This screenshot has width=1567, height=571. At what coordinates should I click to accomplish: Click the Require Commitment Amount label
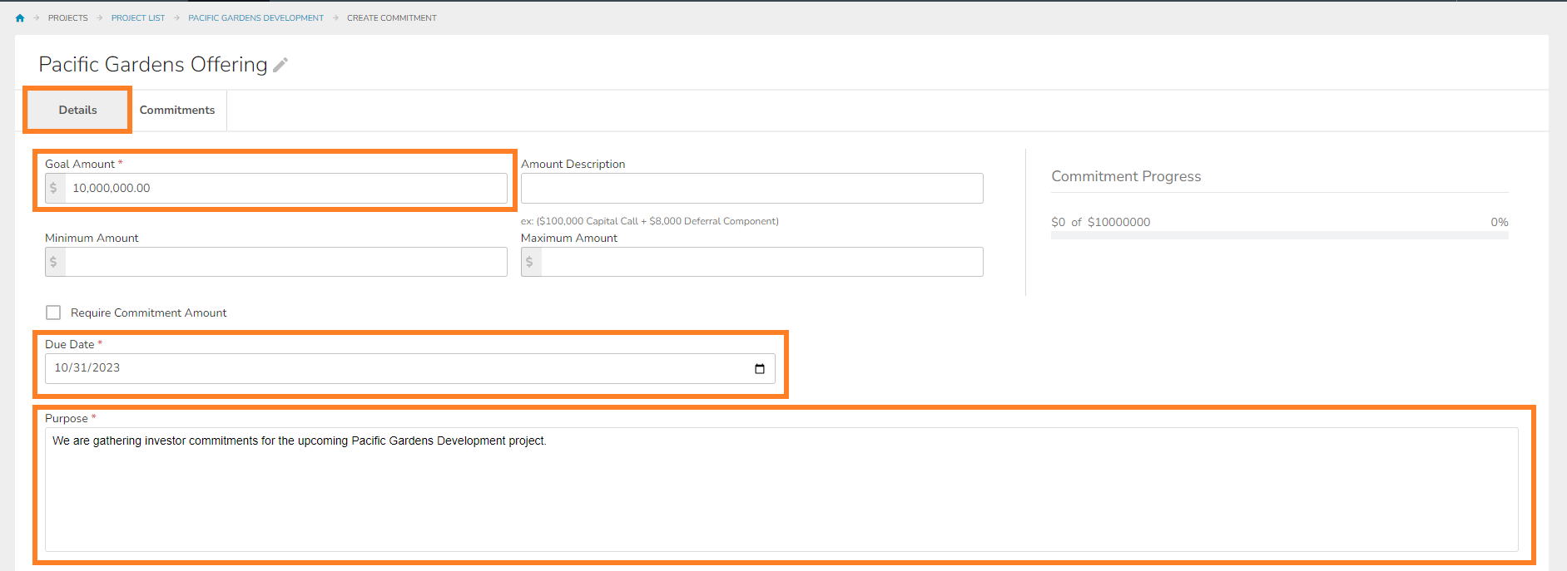[x=149, y=313]
